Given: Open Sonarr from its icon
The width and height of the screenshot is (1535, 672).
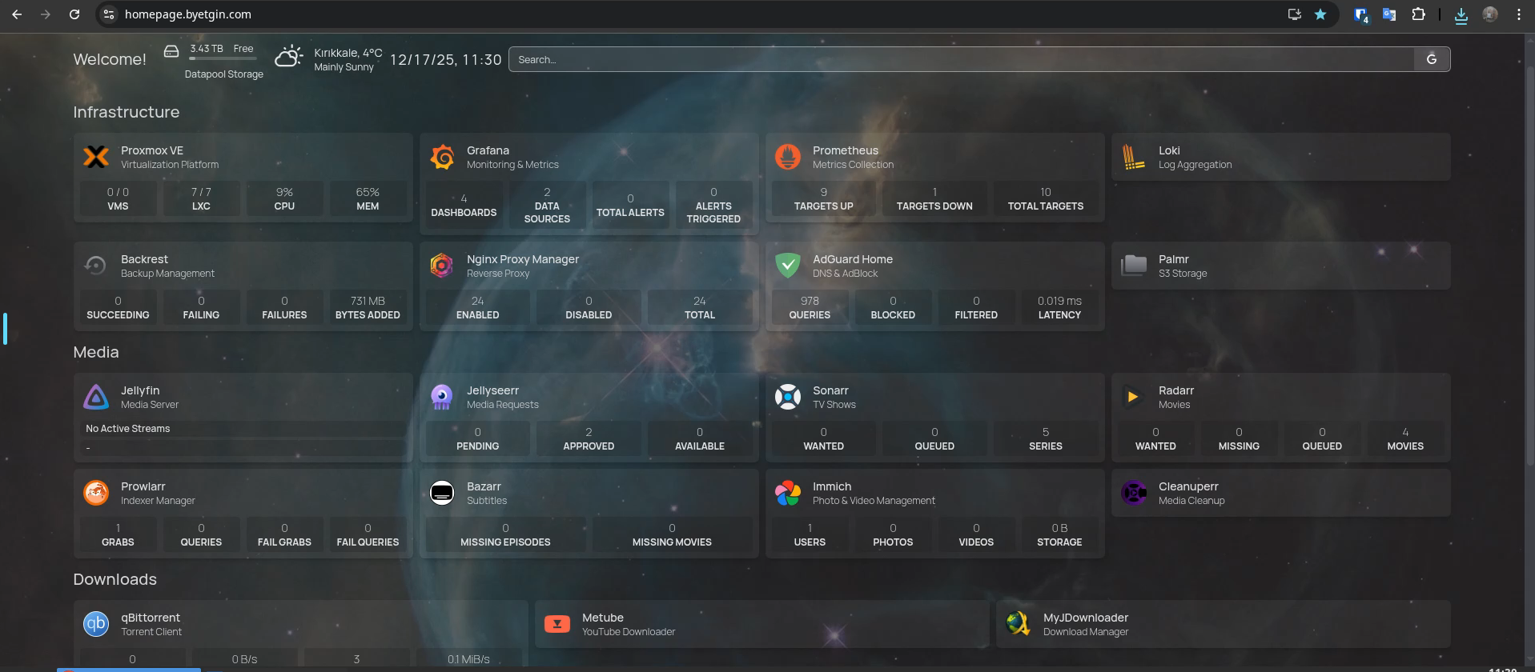Looking at the screenshot, I should coord(788,397).
